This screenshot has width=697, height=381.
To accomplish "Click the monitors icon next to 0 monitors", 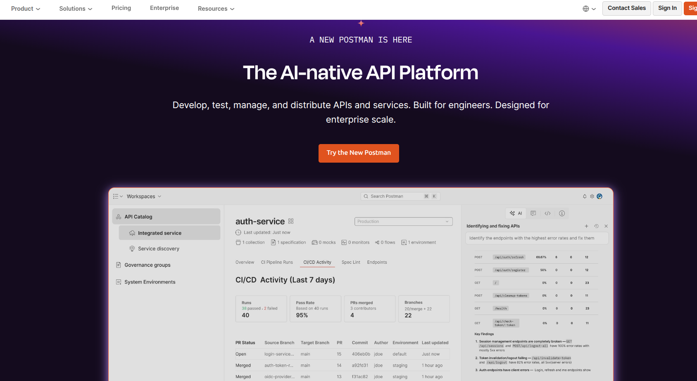I will coord(344,242).
